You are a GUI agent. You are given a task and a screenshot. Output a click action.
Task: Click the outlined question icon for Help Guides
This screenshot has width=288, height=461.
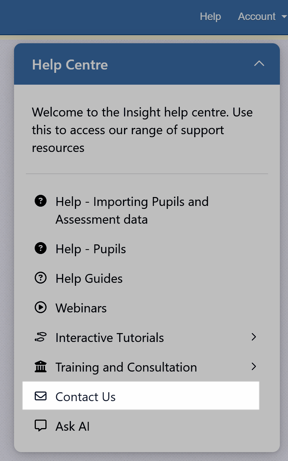(40, 278)
